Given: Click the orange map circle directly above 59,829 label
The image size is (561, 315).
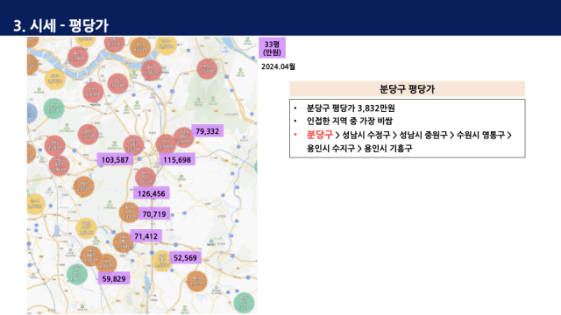Looking at the screenshot, I should (x=106, y=263).
